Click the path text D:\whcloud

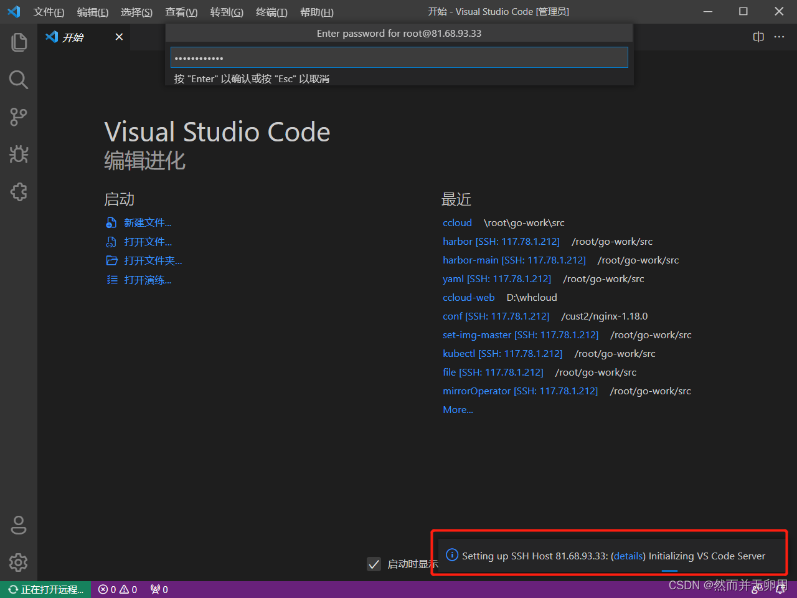(532, 298)
